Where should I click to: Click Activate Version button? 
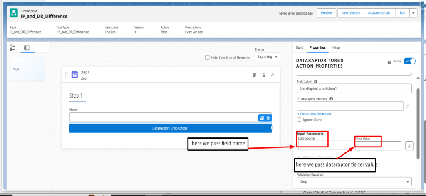click(x=379, y=13)
